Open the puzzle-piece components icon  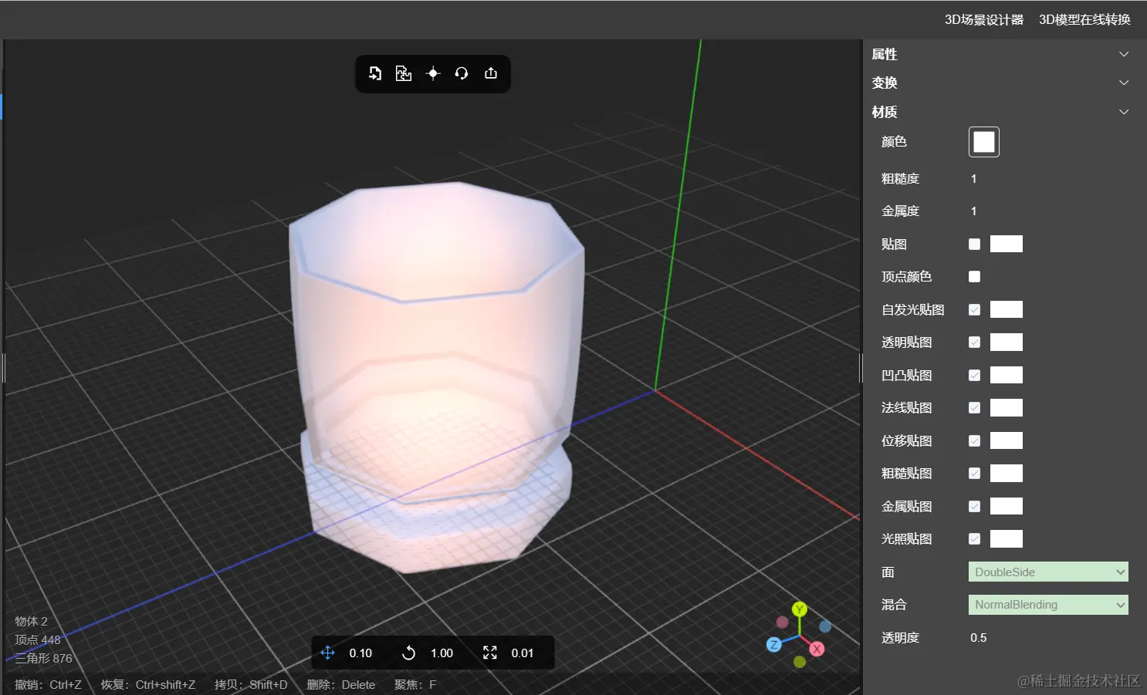pos(404,73)
